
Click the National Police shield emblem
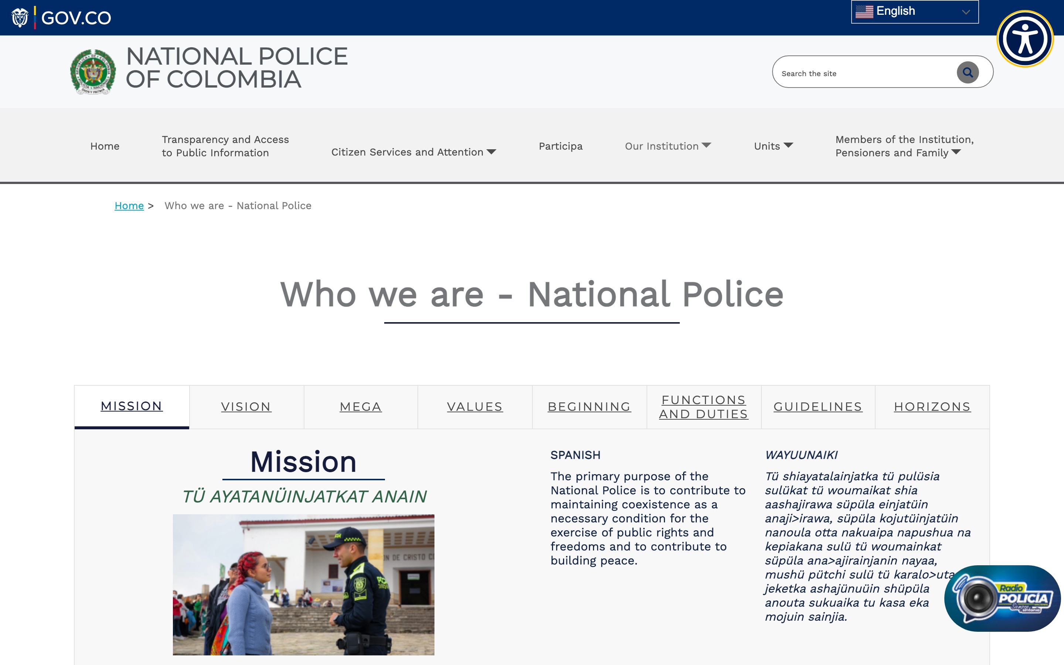[93, 72]
